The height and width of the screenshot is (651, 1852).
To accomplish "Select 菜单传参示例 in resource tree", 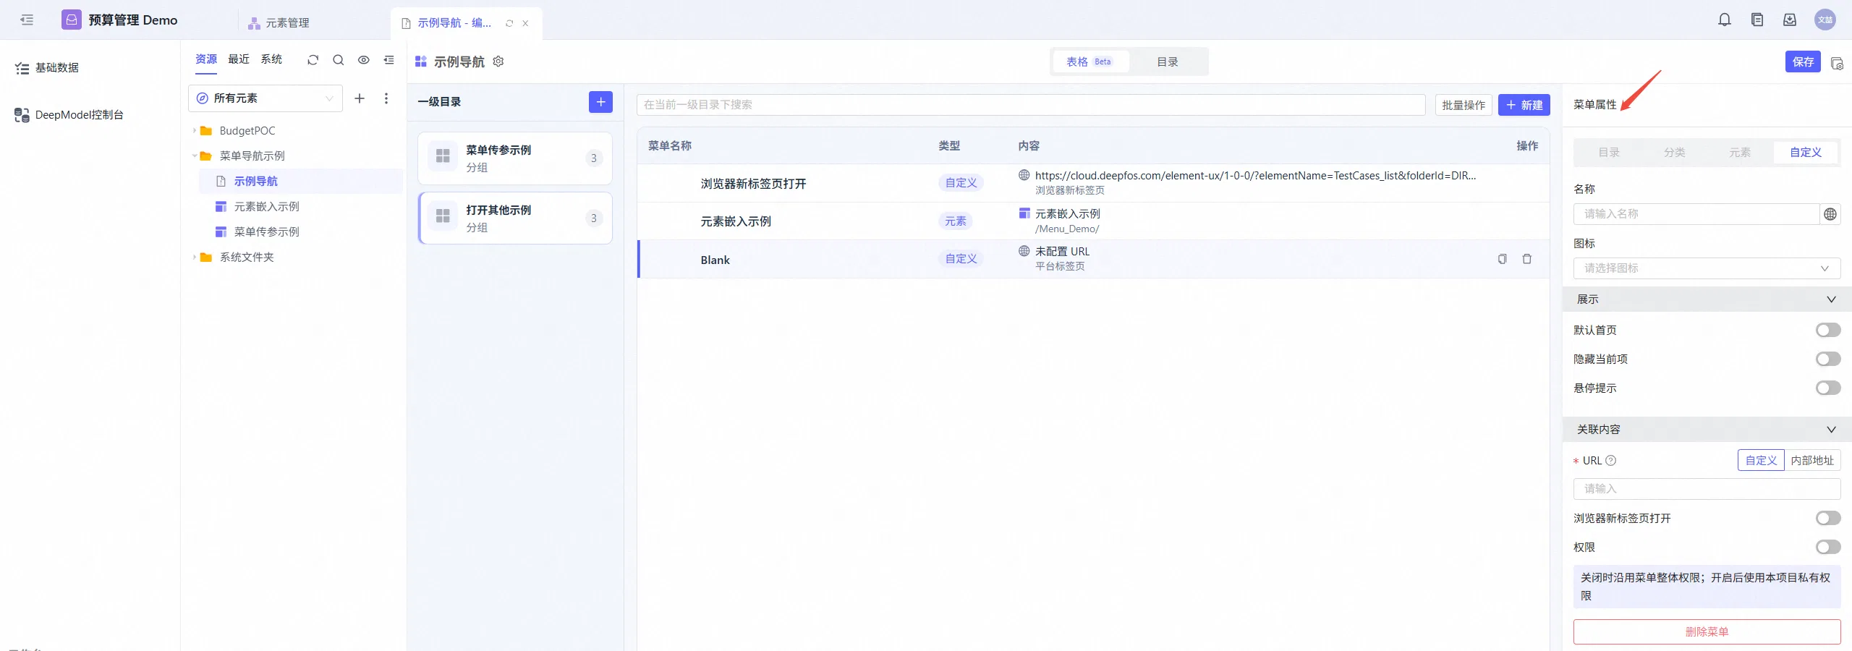I will click(x=266, y=232).
